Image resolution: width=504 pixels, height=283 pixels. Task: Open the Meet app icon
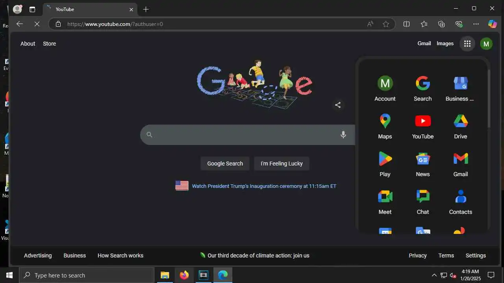tap(385, 202)
